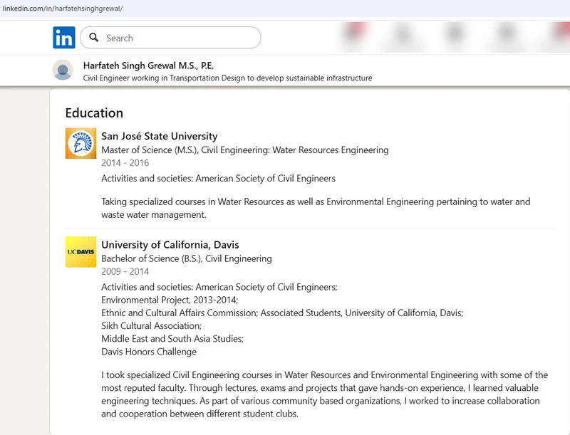Click the Bachelor of Science degree line
The width and height of the screenshot is (570, 435).
click(x=186, y=258)
